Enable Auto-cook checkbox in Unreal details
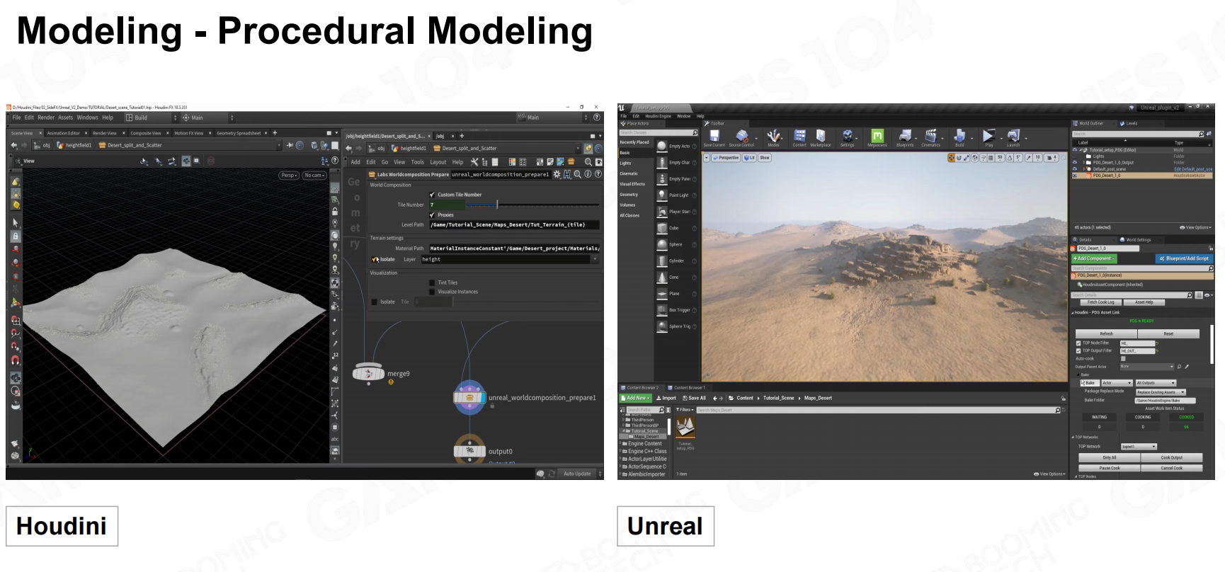The height and width of the screenshot is (572, 1225). pos(1123,358)
